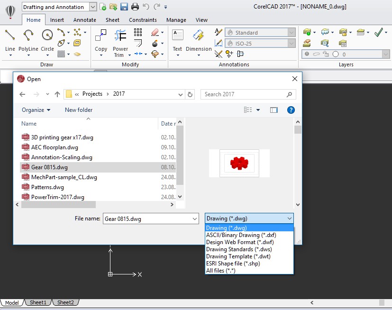Toggle the preview pane icon
392x310 pixels.
(x=274, y=110)
